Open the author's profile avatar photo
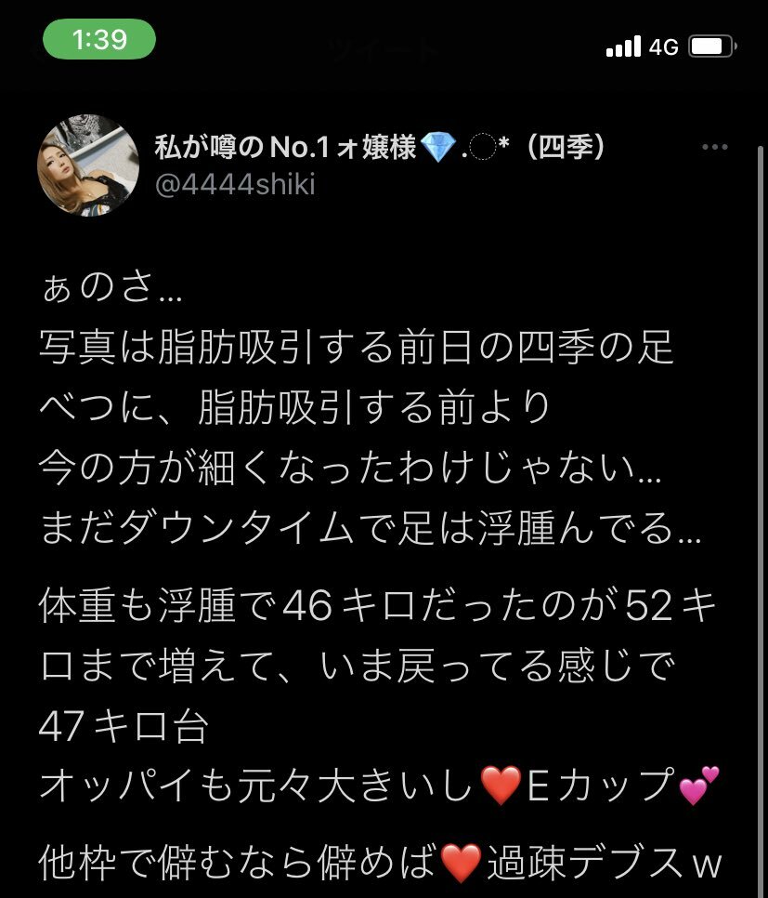Image resolution: width=768 pixels, height=898 pixels. pyautogui.click(x=88, y=165)
